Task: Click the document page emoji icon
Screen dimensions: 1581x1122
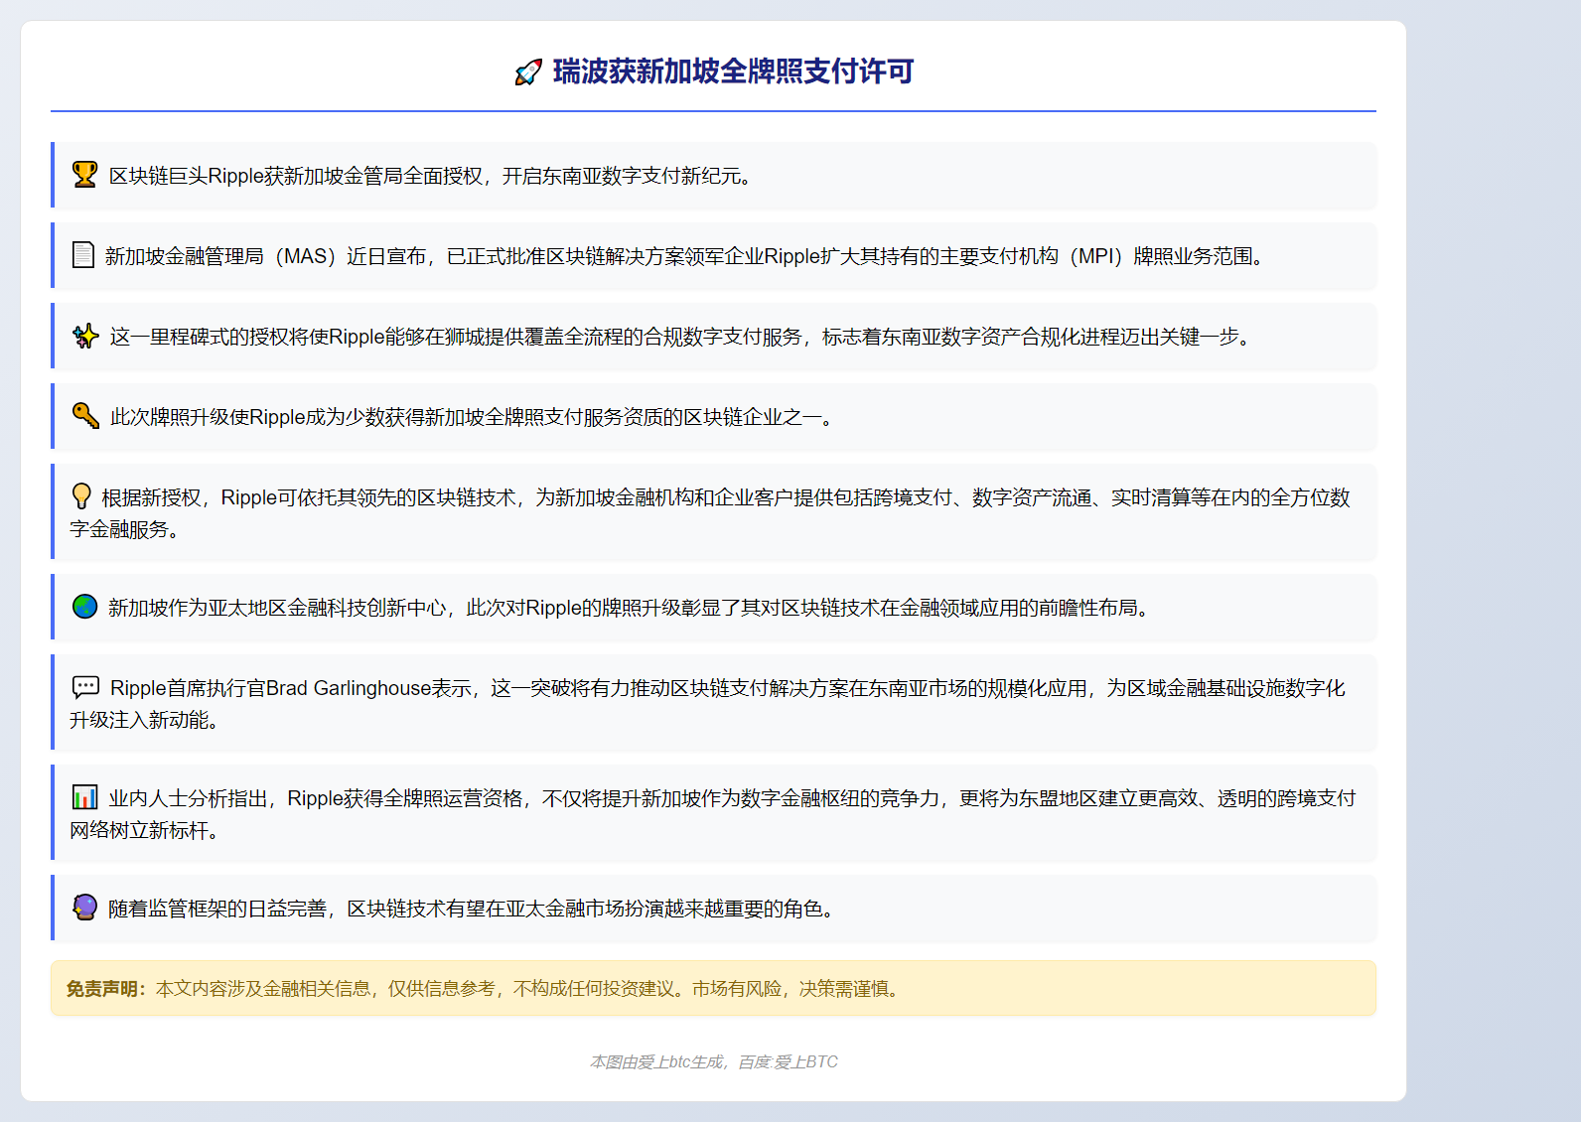Action: coord(83,255)
